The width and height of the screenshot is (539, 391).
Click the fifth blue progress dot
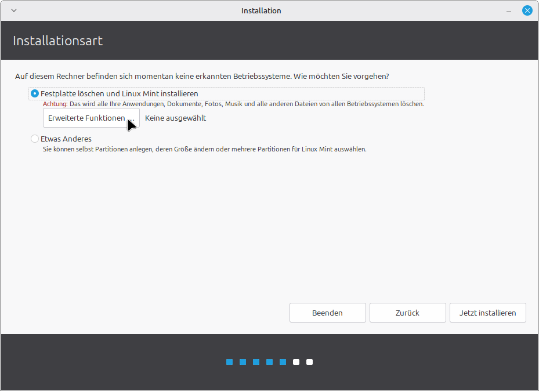coord(283,362)
